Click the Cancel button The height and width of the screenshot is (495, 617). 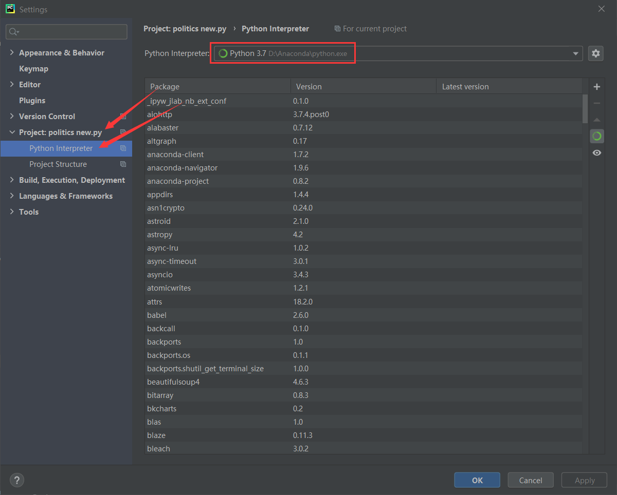[531, 480]
